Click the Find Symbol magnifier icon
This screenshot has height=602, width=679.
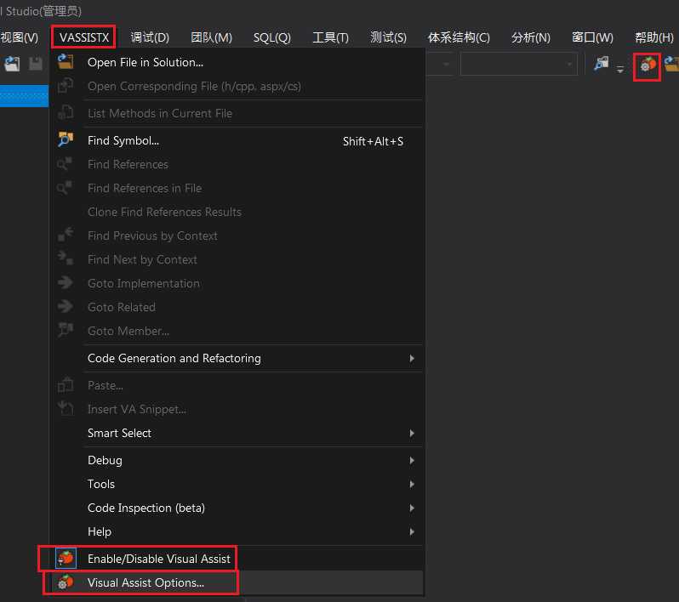tap(66, 139)
